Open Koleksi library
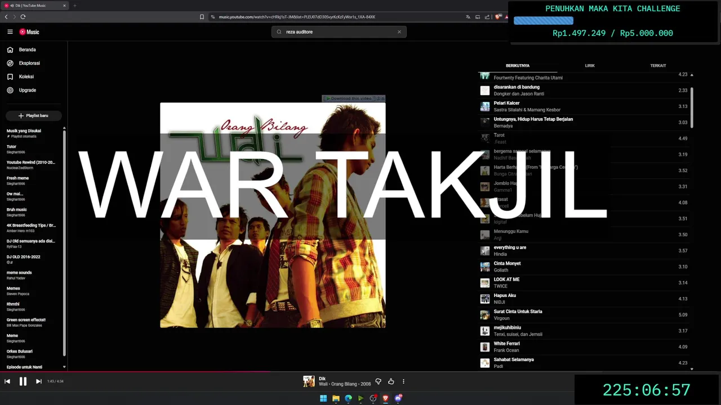The image size is (721, 405). pyautogui.click(x=26, y=76)
